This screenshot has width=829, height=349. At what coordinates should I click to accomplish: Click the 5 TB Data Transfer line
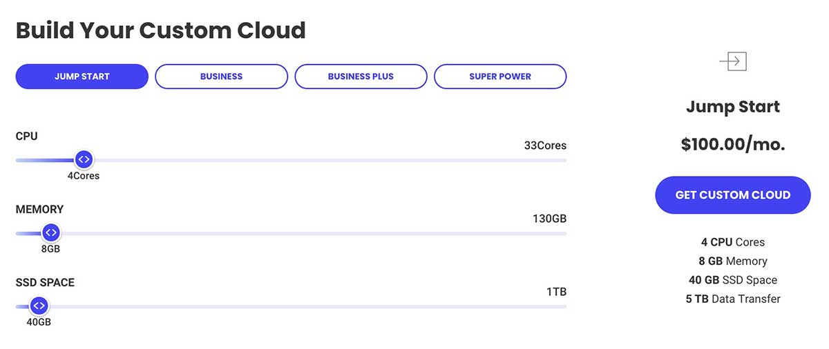733,299
